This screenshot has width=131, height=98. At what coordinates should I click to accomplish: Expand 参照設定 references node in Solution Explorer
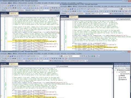click(x=117, y=76)
